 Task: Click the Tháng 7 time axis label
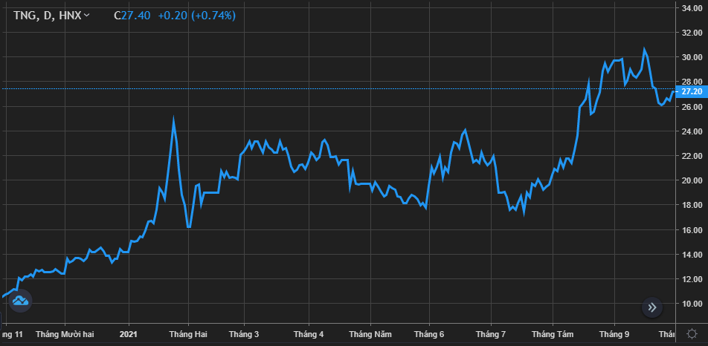coord(491,334)
